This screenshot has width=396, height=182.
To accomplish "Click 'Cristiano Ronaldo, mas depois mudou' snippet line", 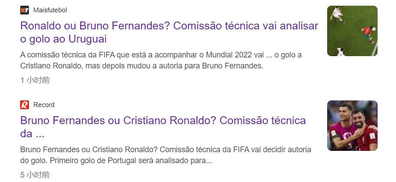I will 142,66.
